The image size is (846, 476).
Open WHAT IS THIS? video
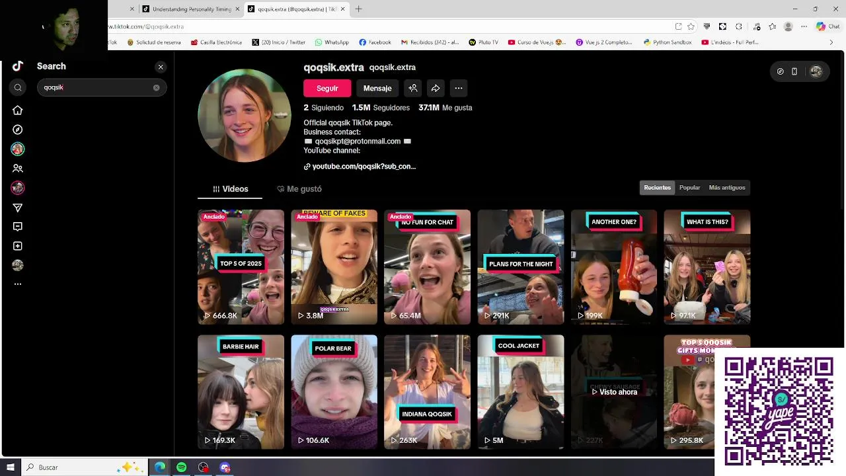point(707,267)
